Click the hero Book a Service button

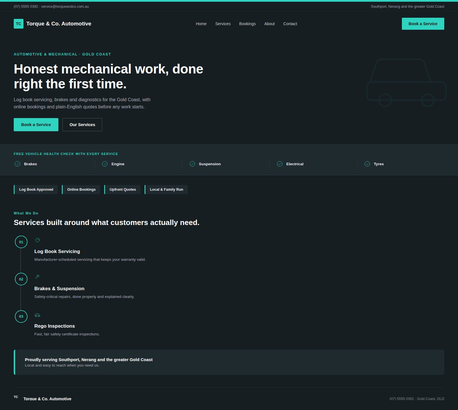point(36,125)
